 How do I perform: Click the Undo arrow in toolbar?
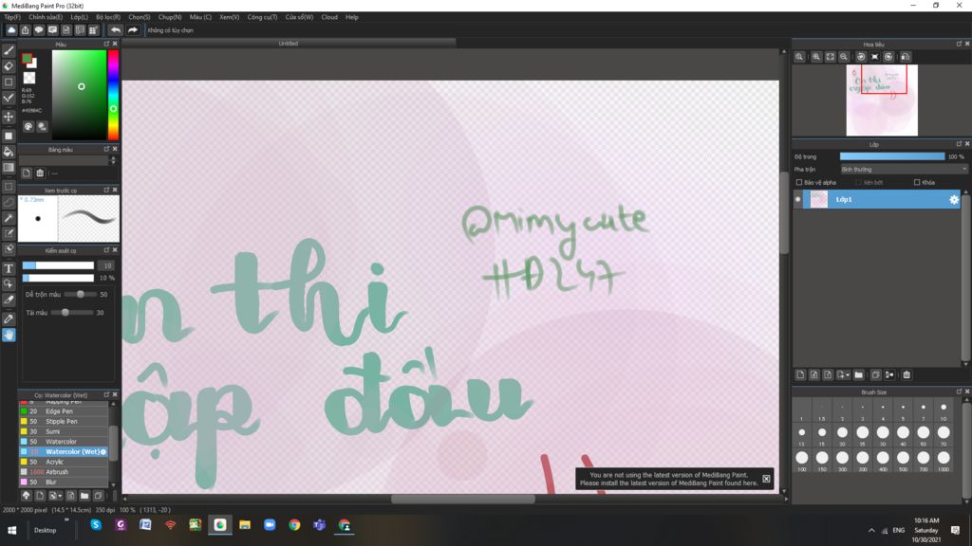point(116,29)
